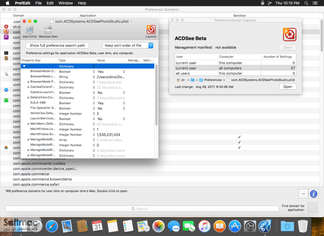Click the blue info inspector button
The image size is (324, 236).
314,194
